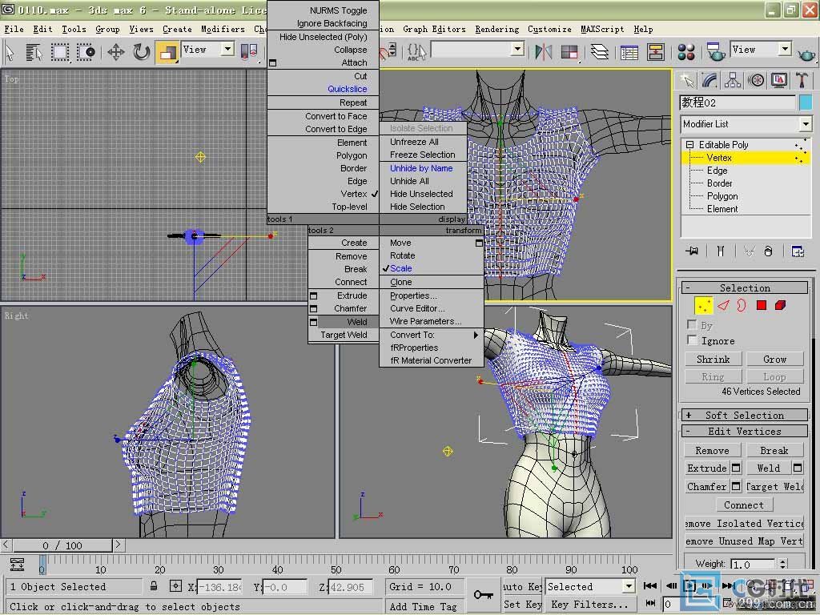Collapse the Editable Poly stack entry

click(689, 145)
